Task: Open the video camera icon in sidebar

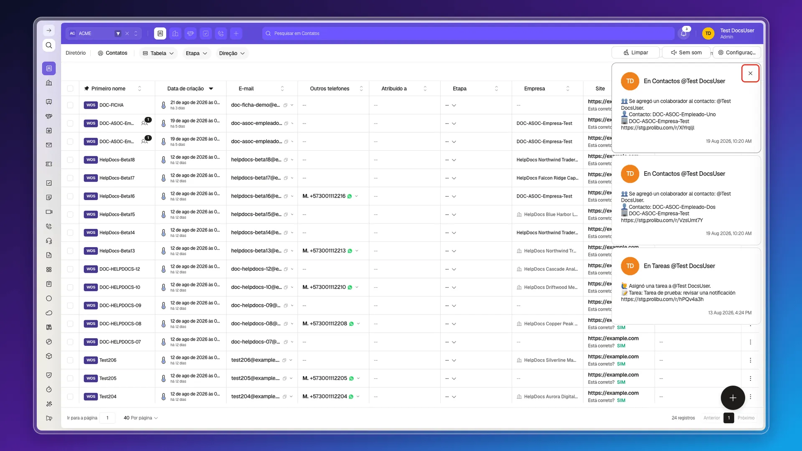Action: click(x=49, y=212)
